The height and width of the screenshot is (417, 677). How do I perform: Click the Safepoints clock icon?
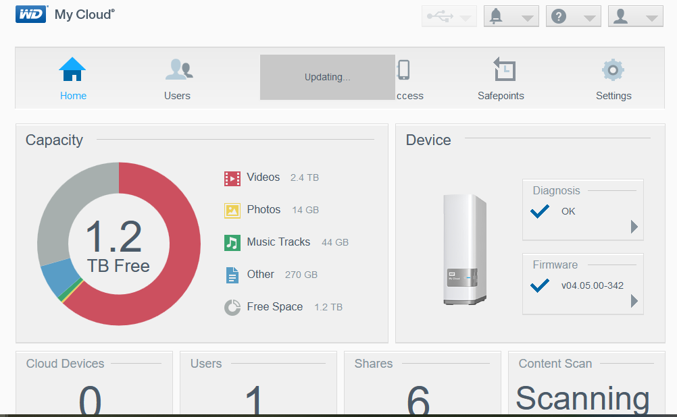504,69
